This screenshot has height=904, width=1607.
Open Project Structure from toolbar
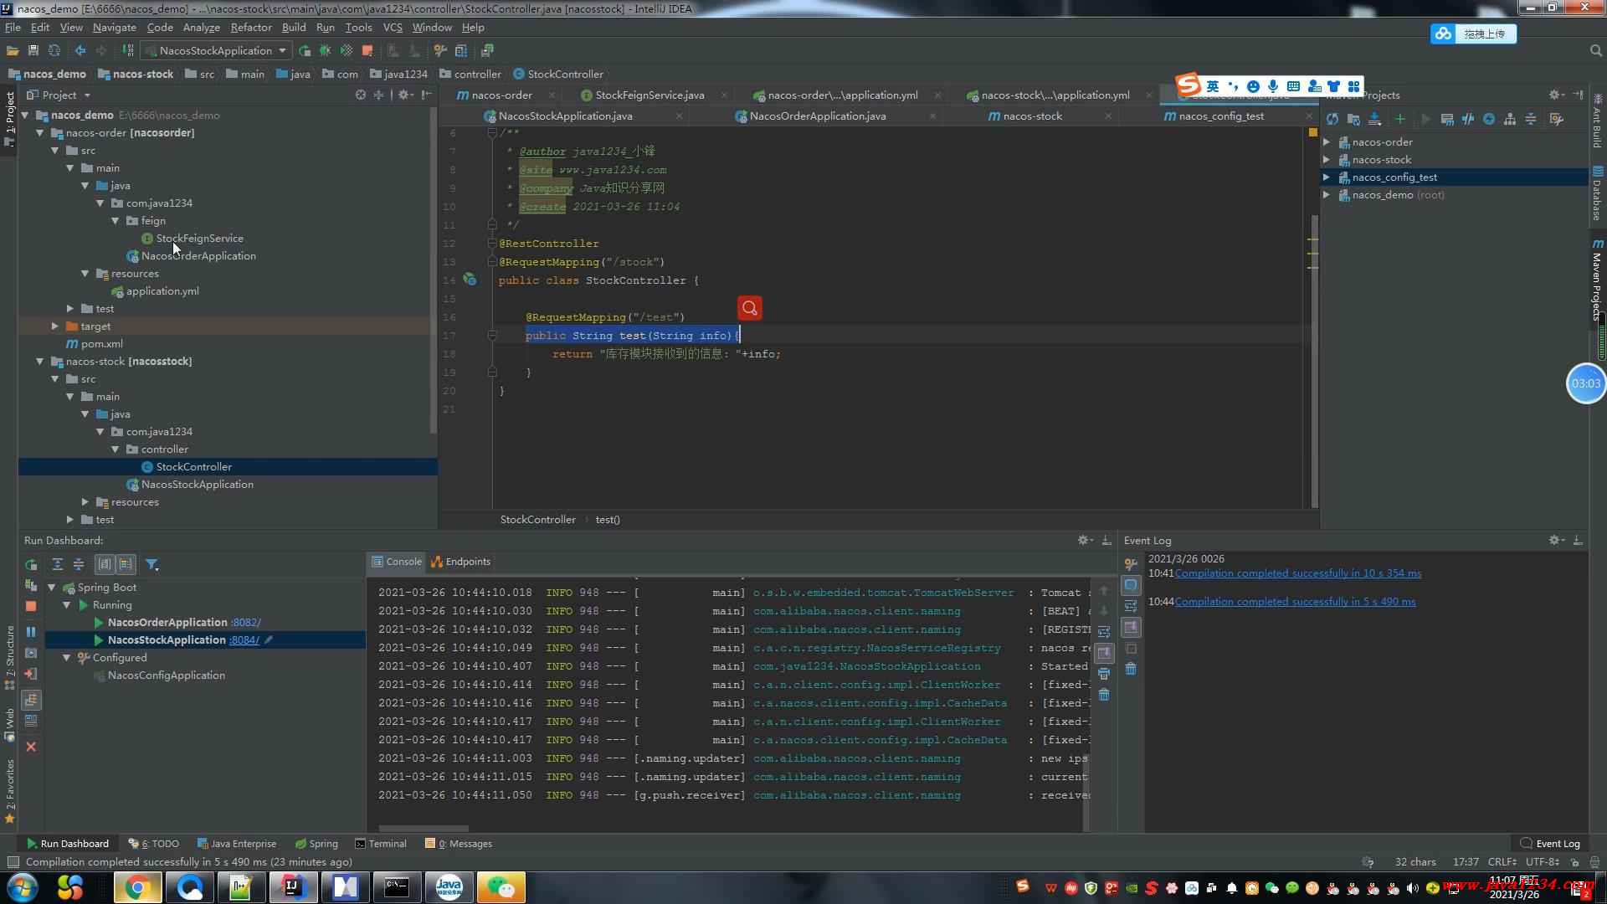click(x=461, y=51)
